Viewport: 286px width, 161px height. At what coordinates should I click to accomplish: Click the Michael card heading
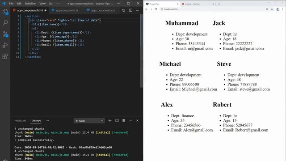170,64
